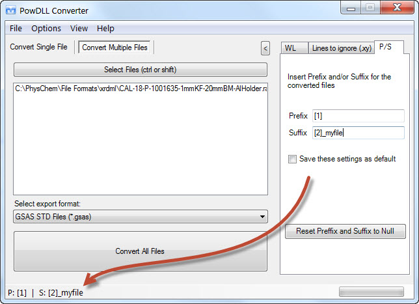
Task: Click into the Suffix input field
Action: tap(358, 133)
